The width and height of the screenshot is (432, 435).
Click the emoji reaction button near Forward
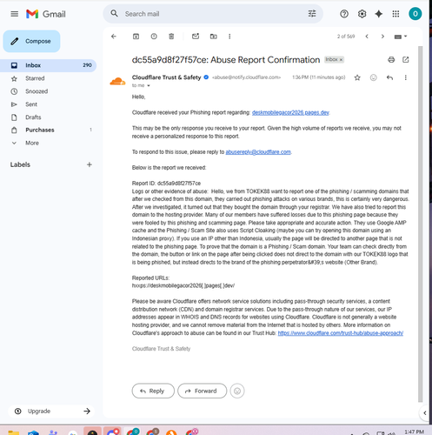pyautogui.click(x=237, y=391)
